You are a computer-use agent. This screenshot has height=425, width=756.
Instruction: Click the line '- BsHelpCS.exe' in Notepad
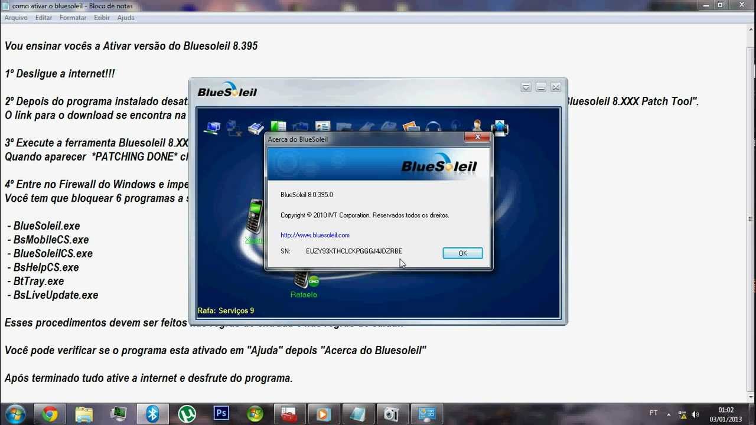click(x=43, y=267)
